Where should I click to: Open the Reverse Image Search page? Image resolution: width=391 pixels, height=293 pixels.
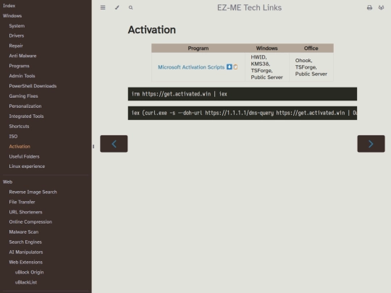pos(33,192)
